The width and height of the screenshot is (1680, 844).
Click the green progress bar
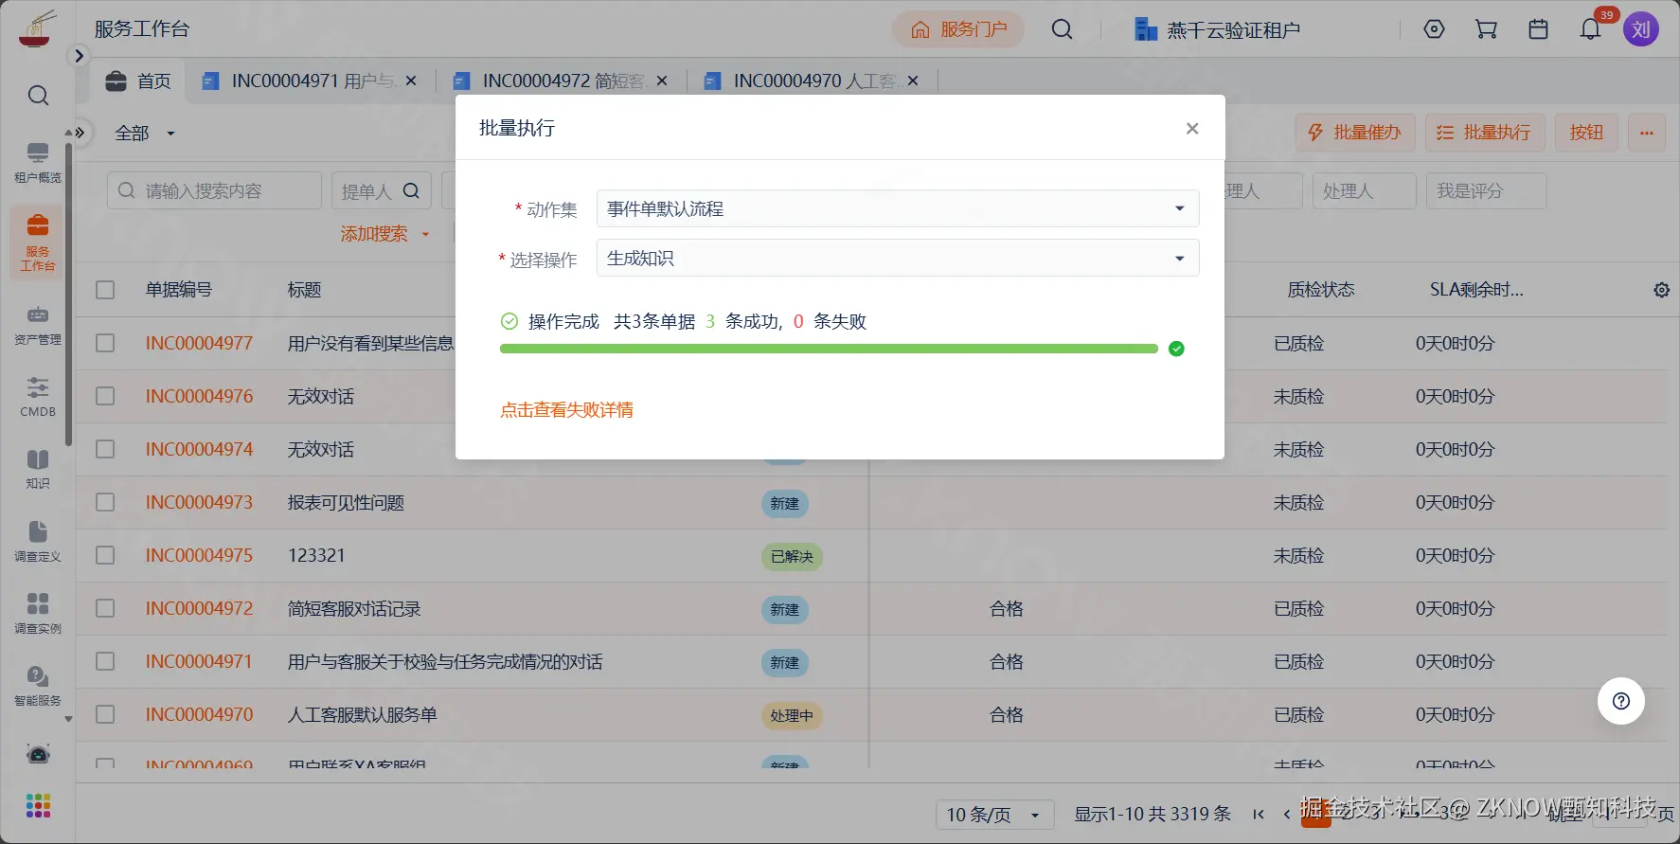coord(829,349)
